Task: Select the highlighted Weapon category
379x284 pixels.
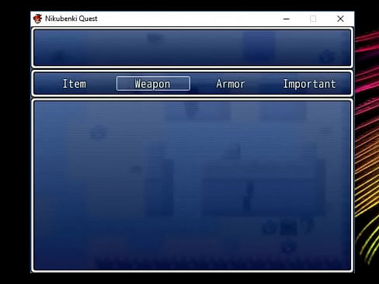Action: tap(152, 84)
